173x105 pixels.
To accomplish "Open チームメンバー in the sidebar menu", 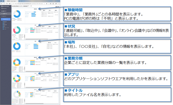I will [x=4, y=16].
